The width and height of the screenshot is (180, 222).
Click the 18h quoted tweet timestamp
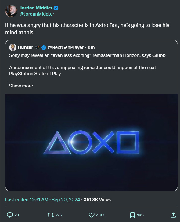91,47
